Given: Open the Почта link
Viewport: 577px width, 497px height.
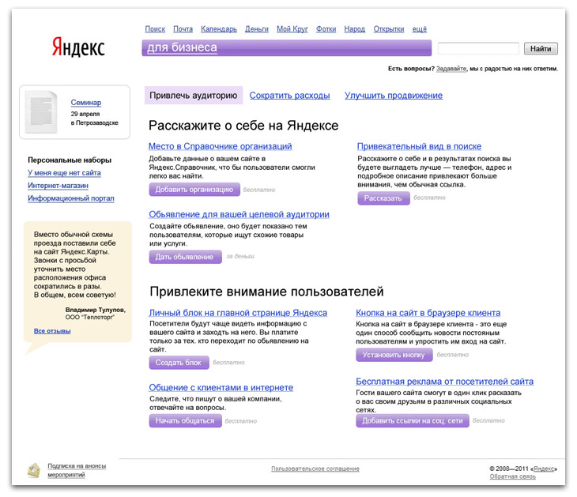Looking at the screenshot, I should tap(183, 29).
